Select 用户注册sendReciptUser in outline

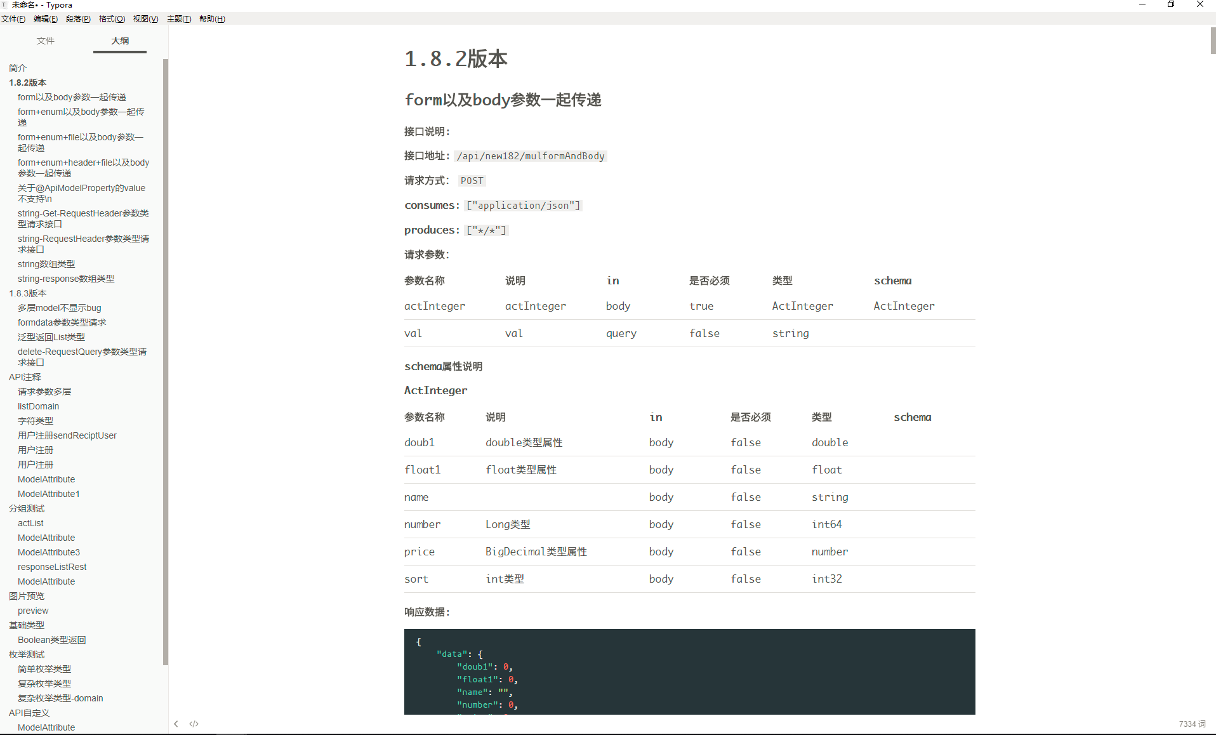pyautogui.click(x=67, y=435)
